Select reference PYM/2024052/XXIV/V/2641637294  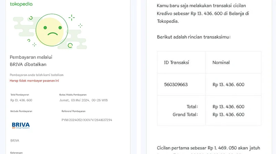(x=87, y=120)
